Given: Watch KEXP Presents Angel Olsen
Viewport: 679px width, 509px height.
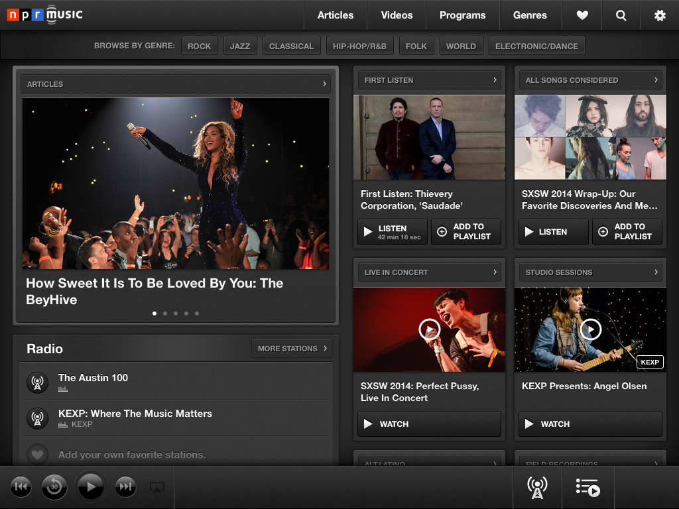Looking at the screenshot, I should (590, 424).
